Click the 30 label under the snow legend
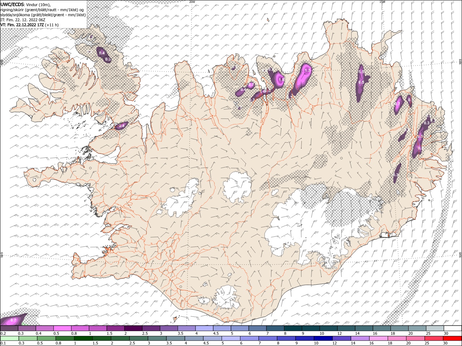Screen dimensions: 462x346 point(446,333)
